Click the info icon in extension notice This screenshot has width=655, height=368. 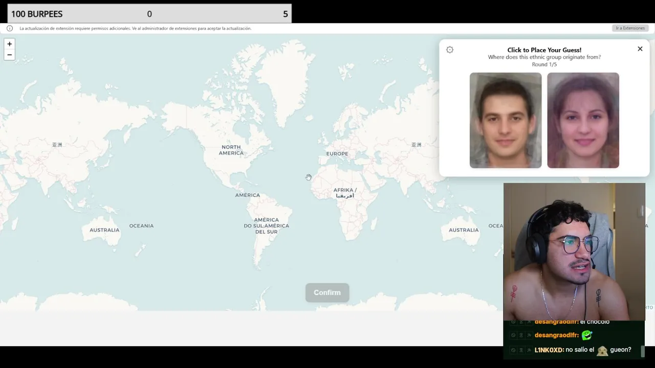pos(10,28)
